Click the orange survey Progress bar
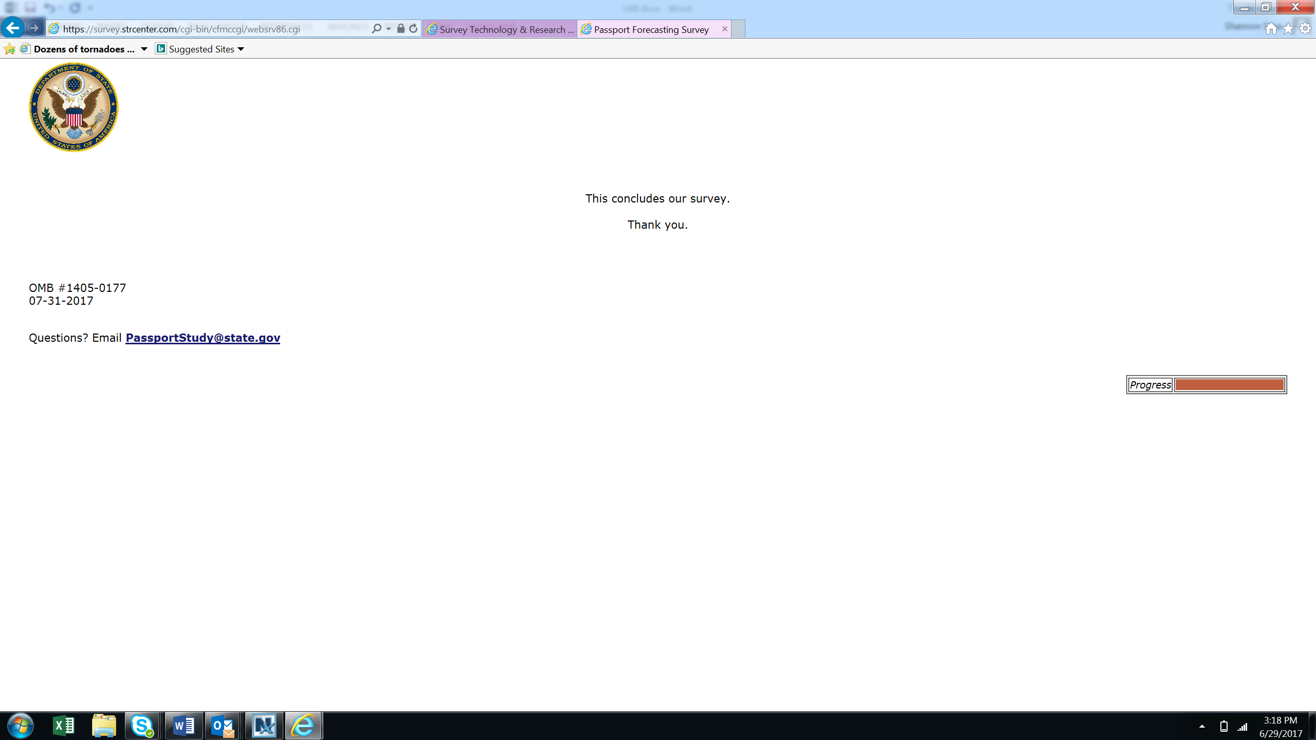Image resolution: width=1316 pixels, height=740 pixels. [x=1229, y=385]
